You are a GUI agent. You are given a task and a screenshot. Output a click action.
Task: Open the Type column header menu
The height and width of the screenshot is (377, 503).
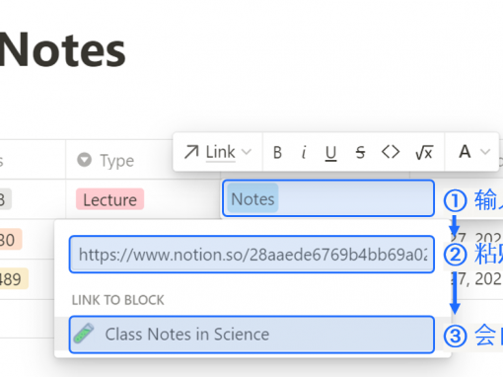coord(107,161)
